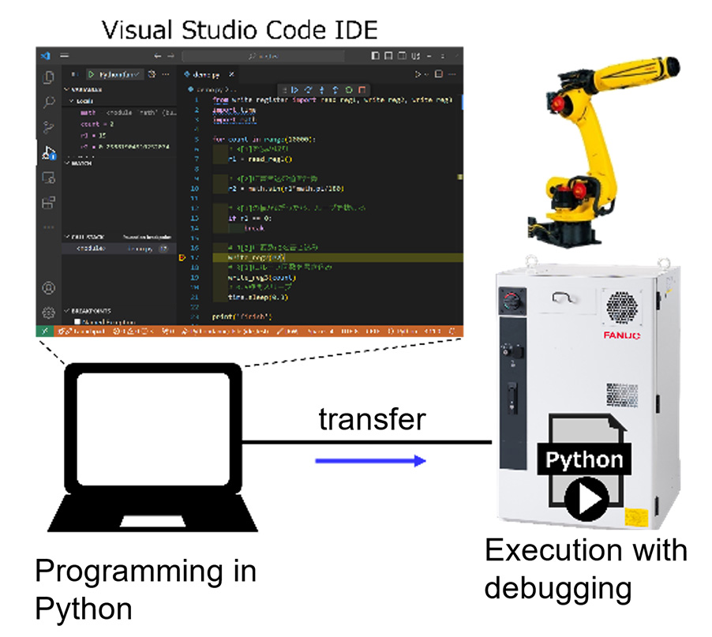Click Step Out in the debug toolbar
The height and width of the screenshot is (637, 712).
tap(335, 90)
